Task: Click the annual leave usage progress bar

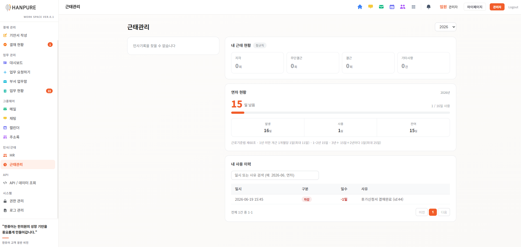Action: (340, 113)
